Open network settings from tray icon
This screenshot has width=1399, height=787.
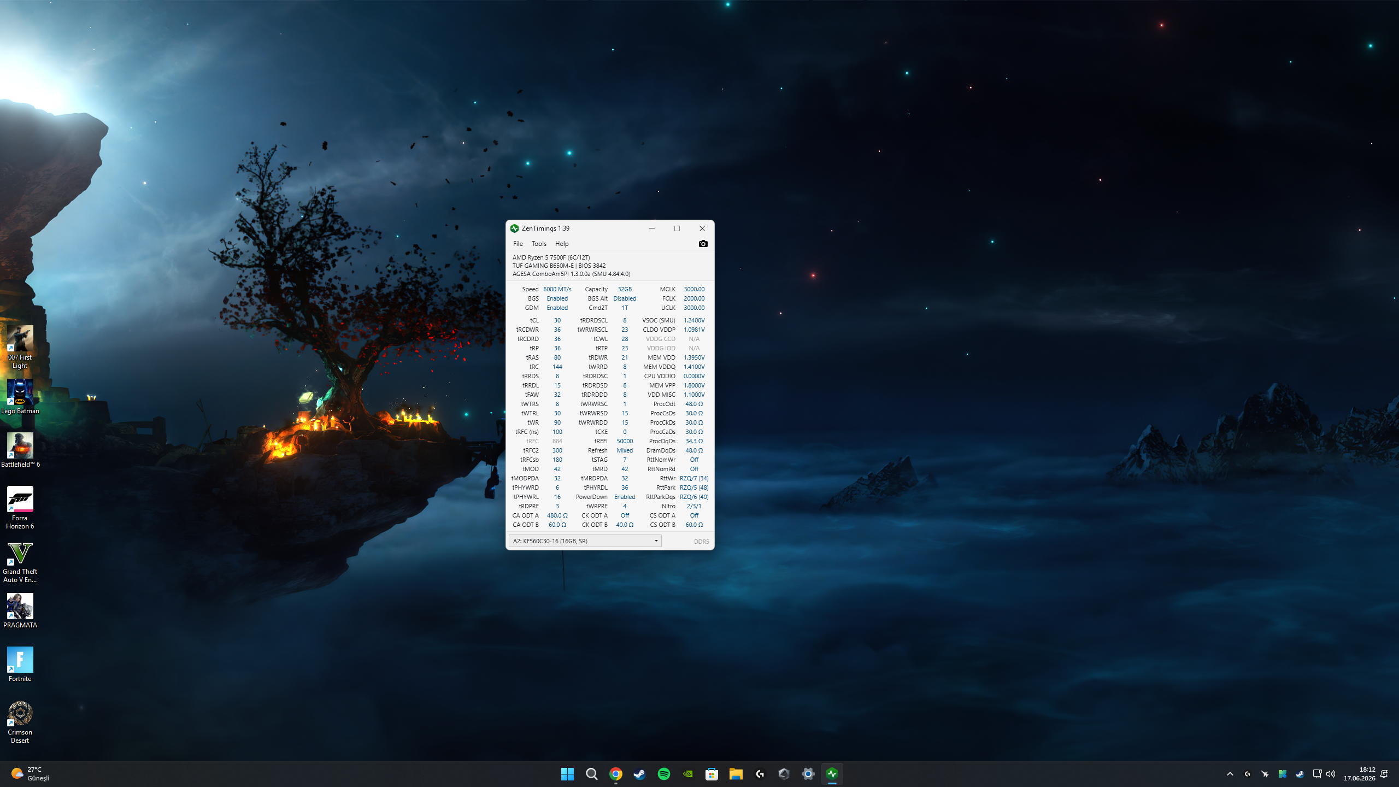[x=1317, y=774]
